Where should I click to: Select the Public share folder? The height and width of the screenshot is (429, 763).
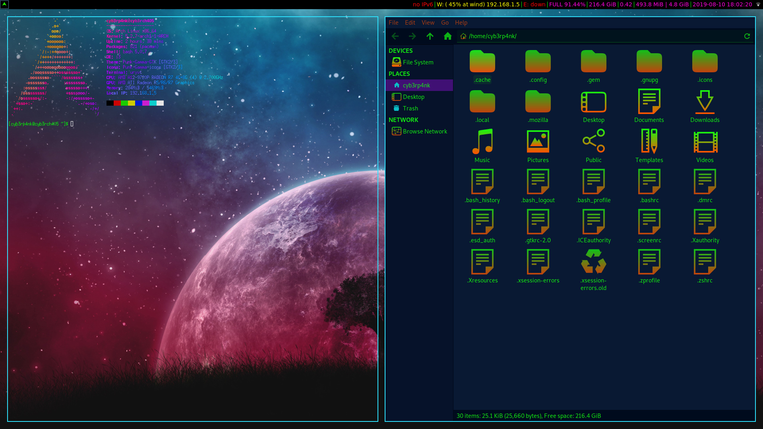[594, 147]
